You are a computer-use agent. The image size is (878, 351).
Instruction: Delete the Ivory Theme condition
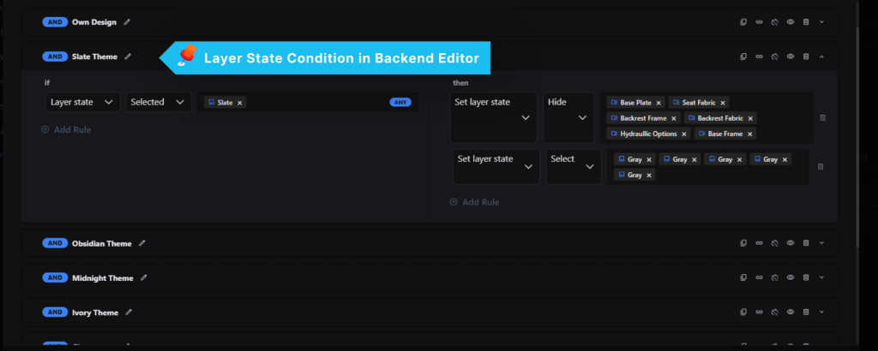coord(806,312)
